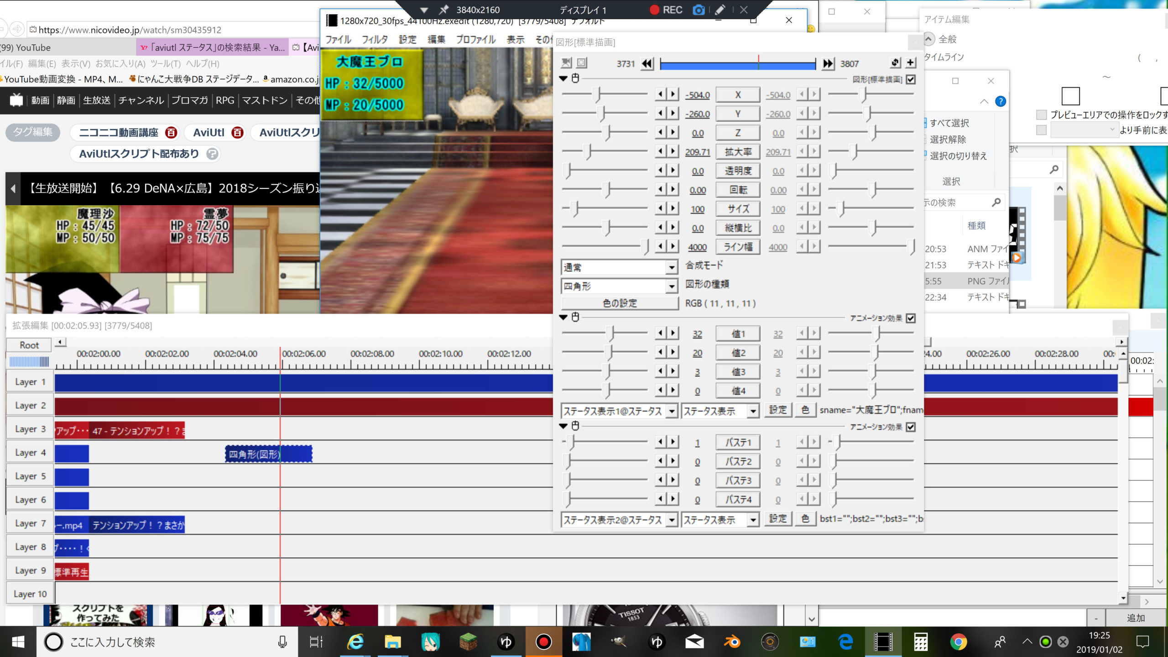The image size is (1168, 657).
Task: Open Minecraft block icon in taskbar
Action: pos(468,642)
